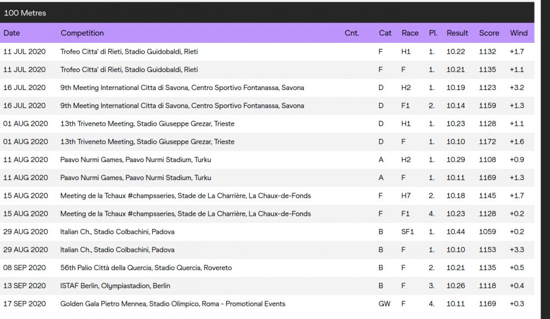Click score 1108 in the Turku H2 row
Viewport: 550px width, 319px height.
487,160
